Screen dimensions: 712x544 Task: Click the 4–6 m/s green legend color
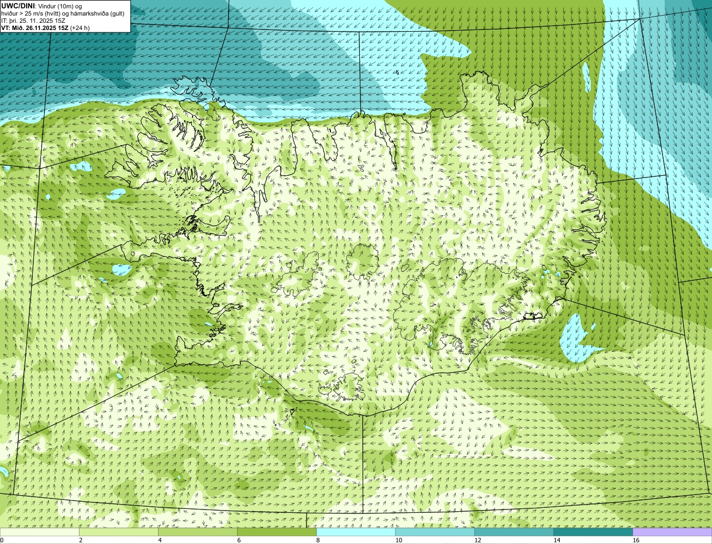click(x=197, y=532)
